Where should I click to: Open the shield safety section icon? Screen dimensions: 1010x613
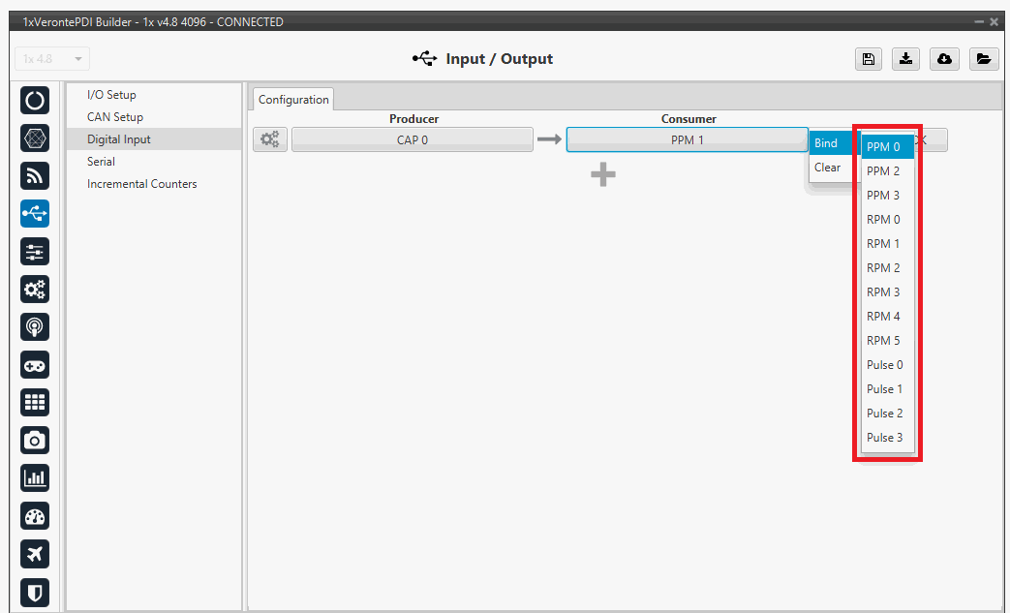[x=35, y=592]
